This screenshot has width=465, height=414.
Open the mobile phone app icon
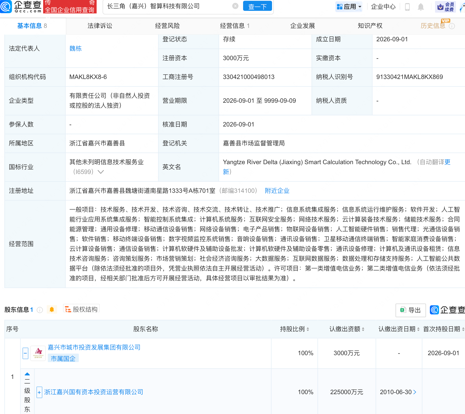click(x=407, y=7)
